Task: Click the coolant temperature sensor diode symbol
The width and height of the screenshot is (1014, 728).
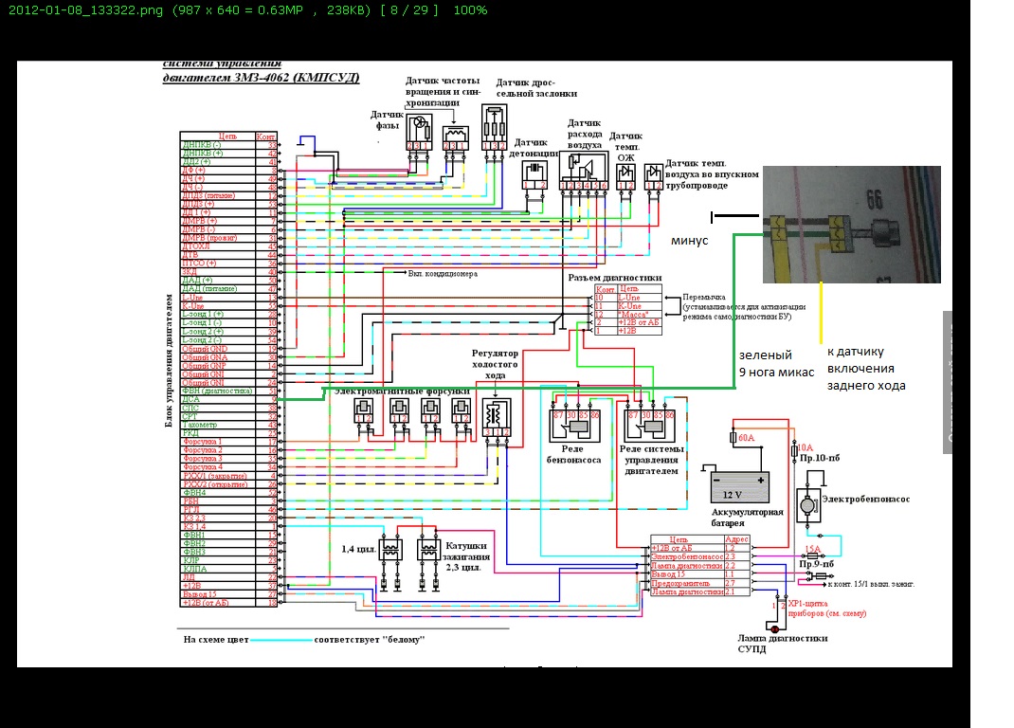Action: coord(626,176)
